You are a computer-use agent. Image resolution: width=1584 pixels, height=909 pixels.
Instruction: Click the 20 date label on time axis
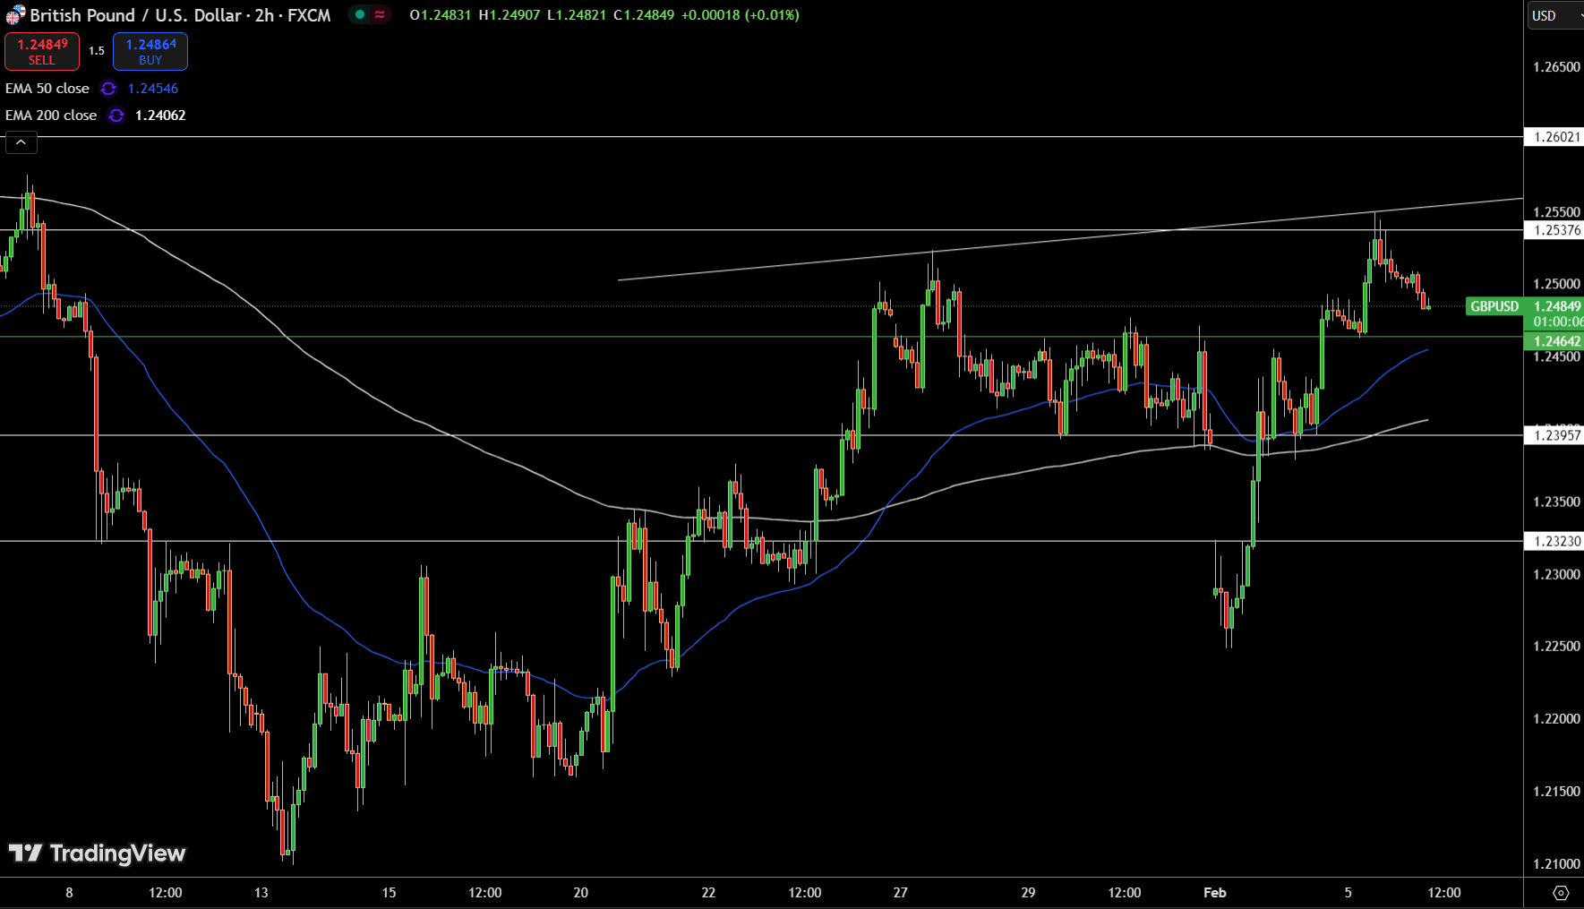pos(581,893)
